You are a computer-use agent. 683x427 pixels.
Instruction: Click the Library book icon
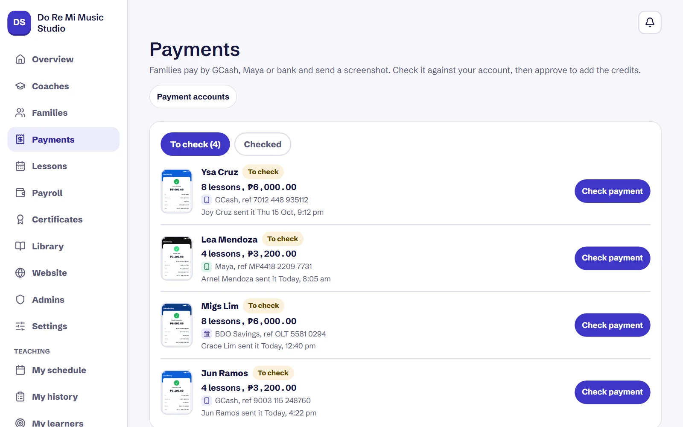(x=20, y=246)
